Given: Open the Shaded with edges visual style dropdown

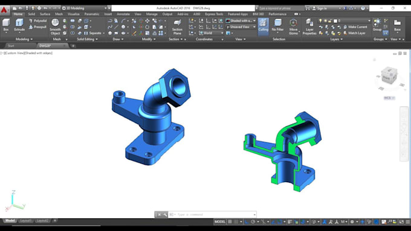Looking at the screenshot, I should pyautogui.click(x=241, y=21).
